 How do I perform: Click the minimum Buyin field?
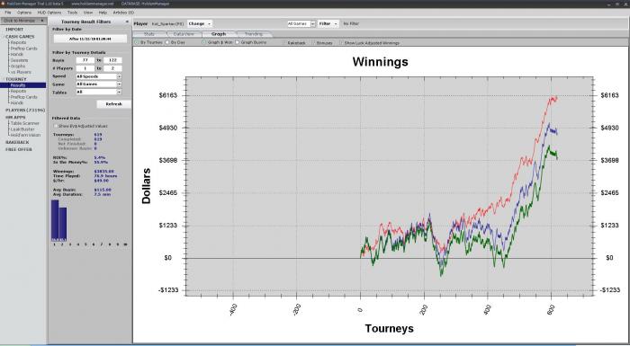pyautogui.click(x=85, y=60)
